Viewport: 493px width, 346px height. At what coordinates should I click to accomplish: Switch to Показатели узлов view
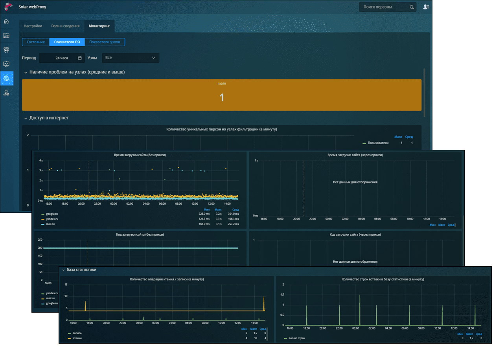(x=105, y=42)
